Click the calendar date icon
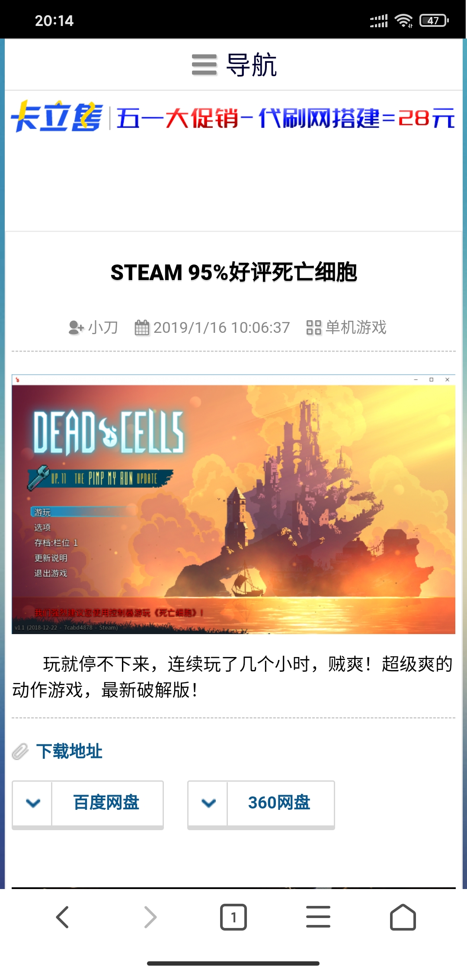Image resolution: width=467 pixels, height=973 pixels. click(x=142, y=328)
